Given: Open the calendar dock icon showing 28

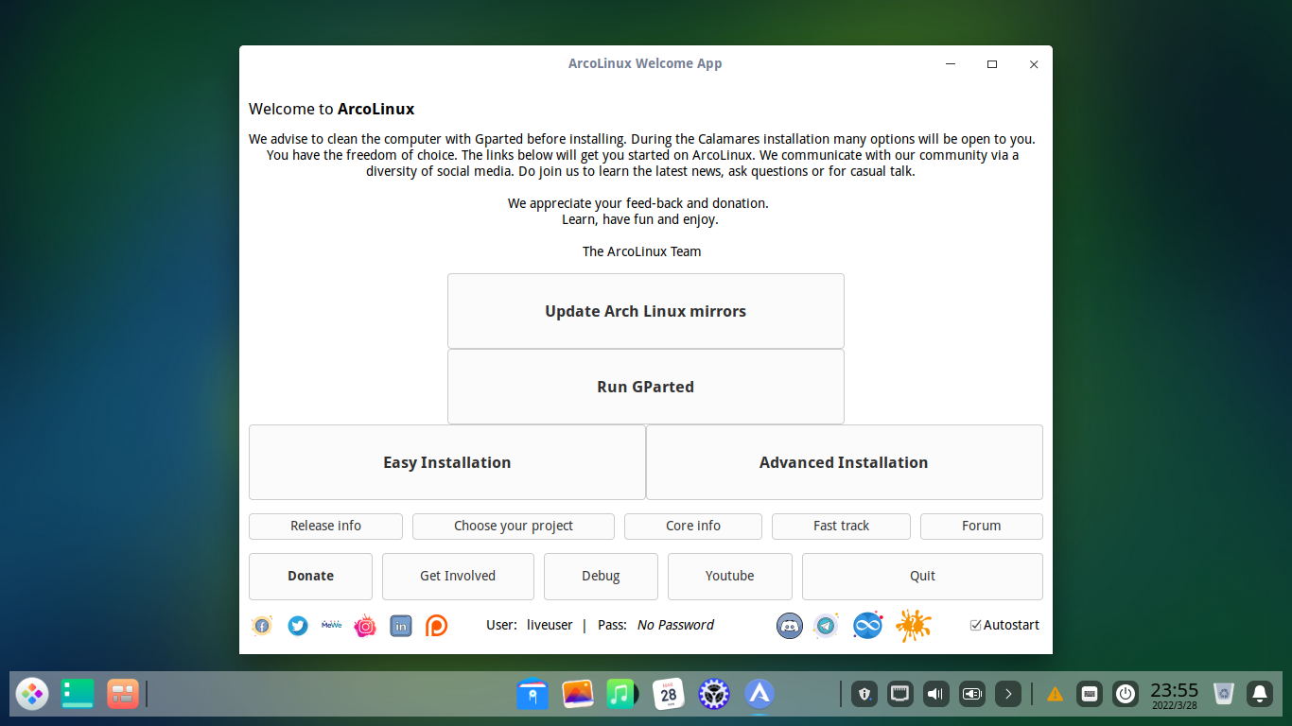Looking at the screenshot, I should click(x=669, y=694).
